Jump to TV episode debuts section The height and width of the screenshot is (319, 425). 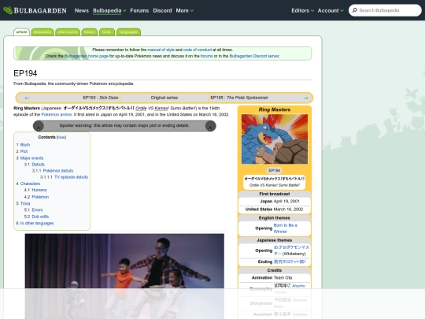click(x=72, y=177)
